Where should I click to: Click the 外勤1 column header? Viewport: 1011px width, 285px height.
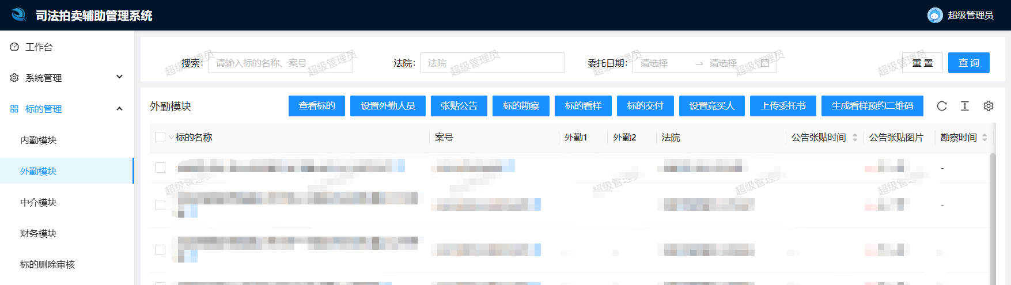coord(575,138)
